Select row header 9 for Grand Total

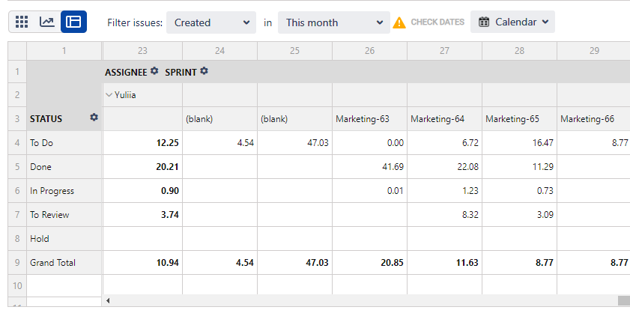tap(17, 263)
